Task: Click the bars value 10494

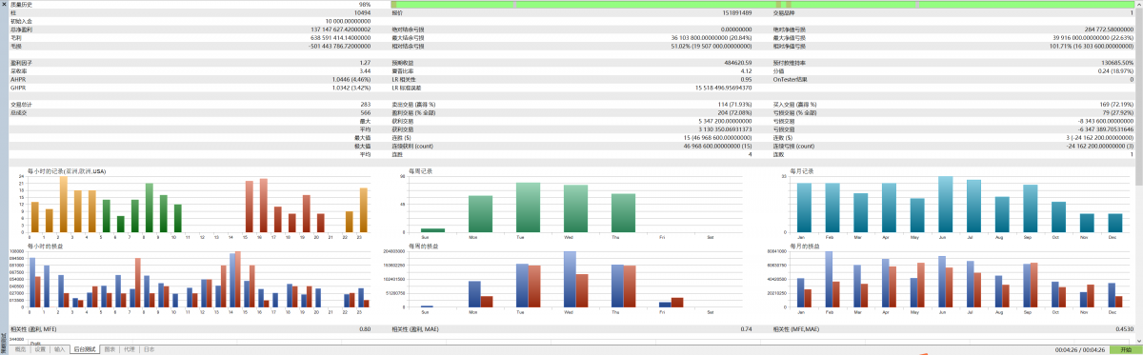Action: (x=362, y=13)
